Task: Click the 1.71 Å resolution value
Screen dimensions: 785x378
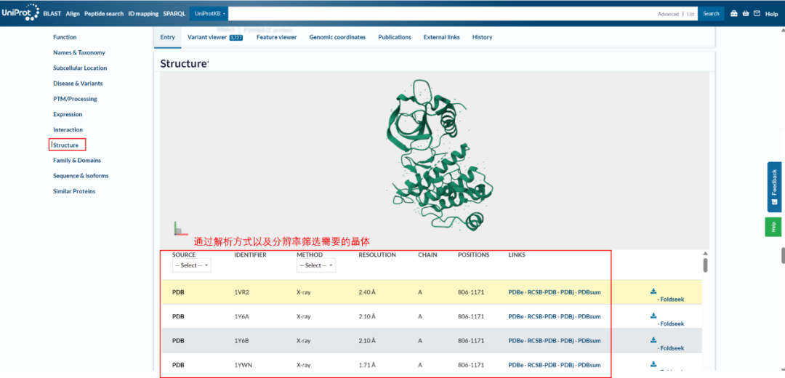Action: click(x=367, y=365)
